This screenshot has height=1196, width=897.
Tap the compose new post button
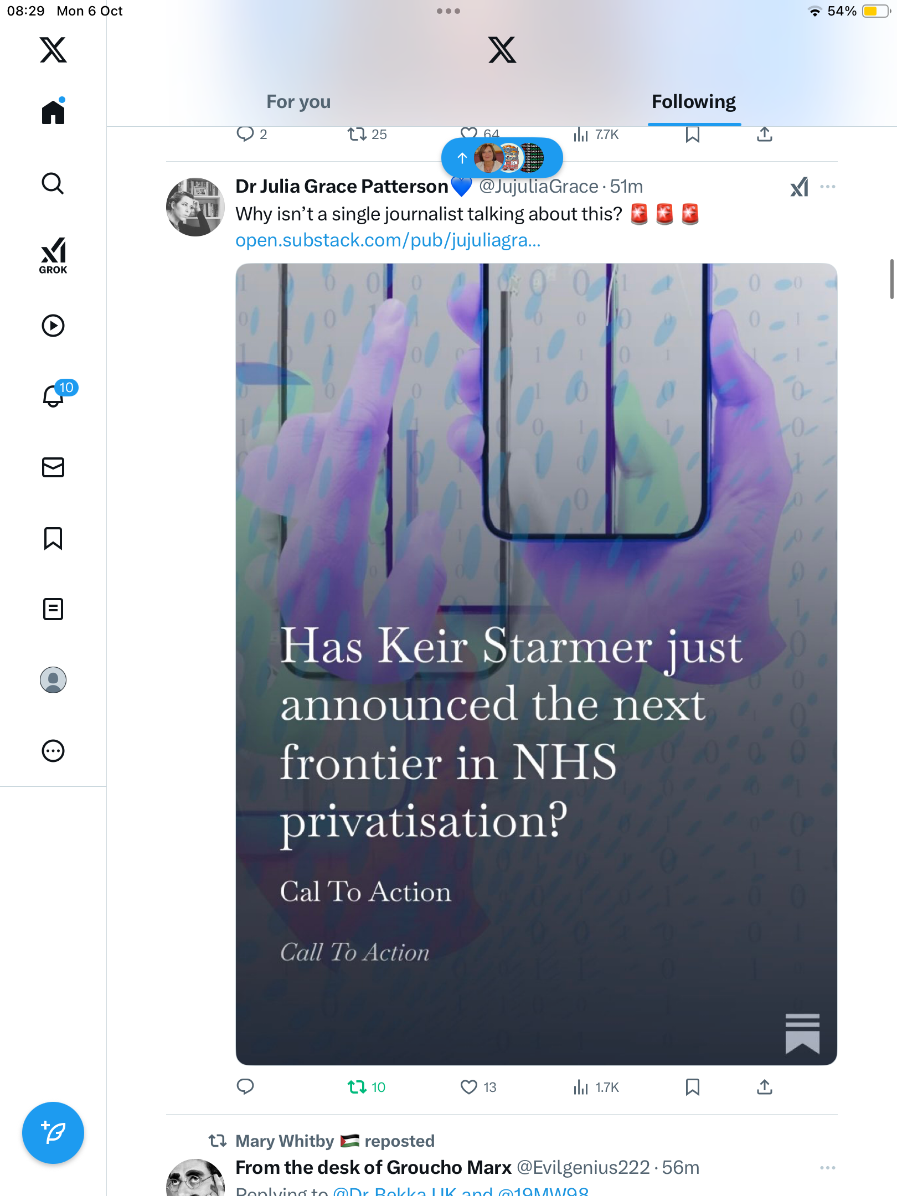[53, 1133]
